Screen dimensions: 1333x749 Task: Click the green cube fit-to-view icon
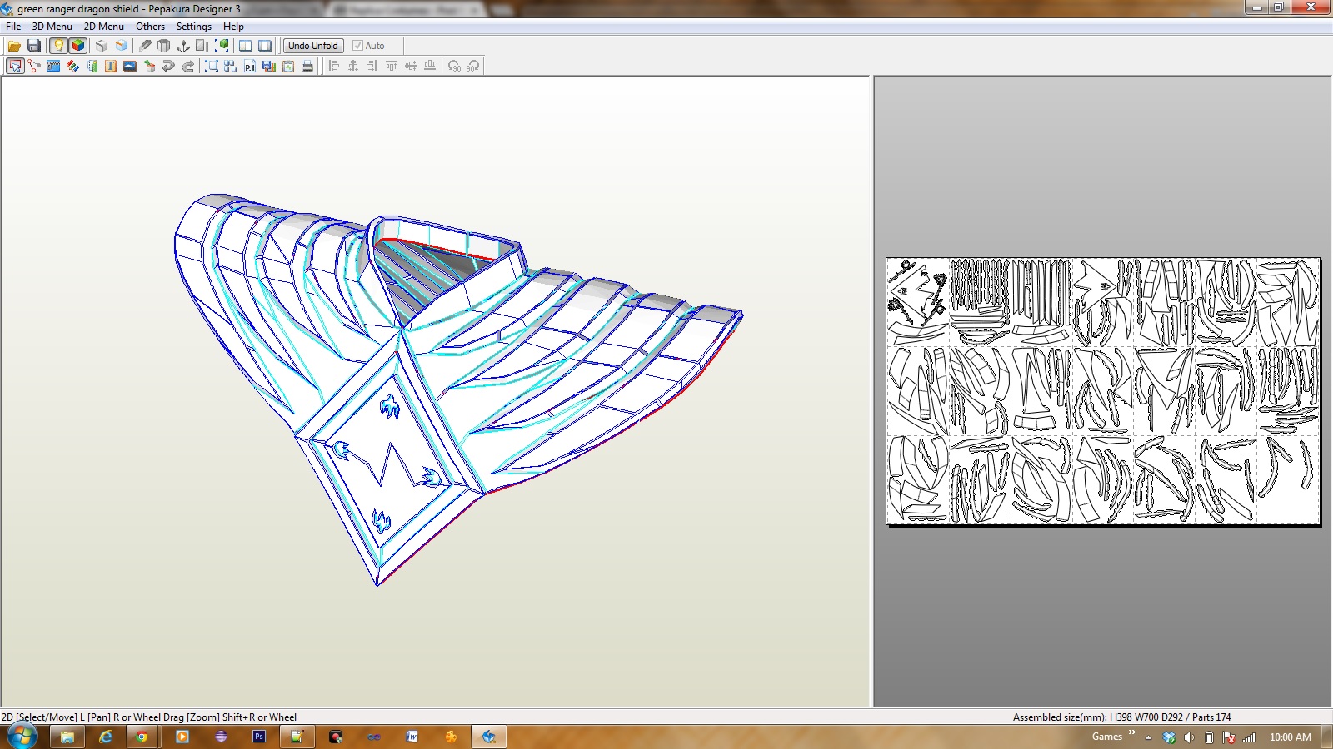pos(222,46)
